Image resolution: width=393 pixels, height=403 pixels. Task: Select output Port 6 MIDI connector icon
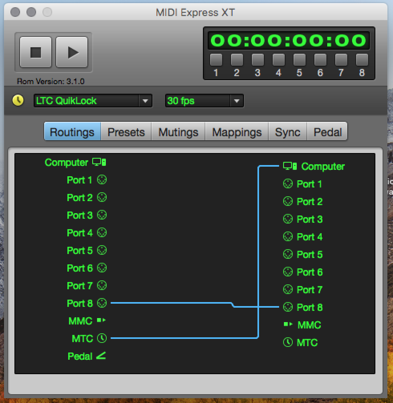[288, 272]
